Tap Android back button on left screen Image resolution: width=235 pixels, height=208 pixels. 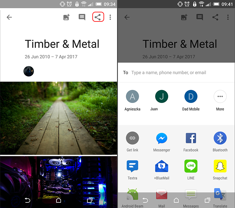click(x=27, y=200)
